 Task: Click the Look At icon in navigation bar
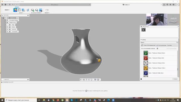click(x=84, y=80)
